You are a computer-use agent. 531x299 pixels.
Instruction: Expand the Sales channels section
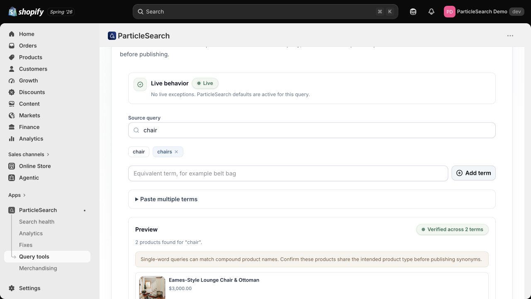coord(29,154)
